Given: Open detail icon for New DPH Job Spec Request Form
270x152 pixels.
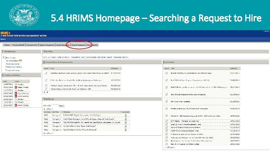Looking at the screenshot, I should (166, 80).
